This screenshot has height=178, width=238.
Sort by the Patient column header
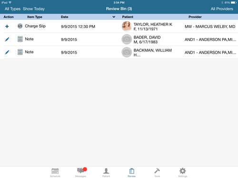tap(128, 17)
